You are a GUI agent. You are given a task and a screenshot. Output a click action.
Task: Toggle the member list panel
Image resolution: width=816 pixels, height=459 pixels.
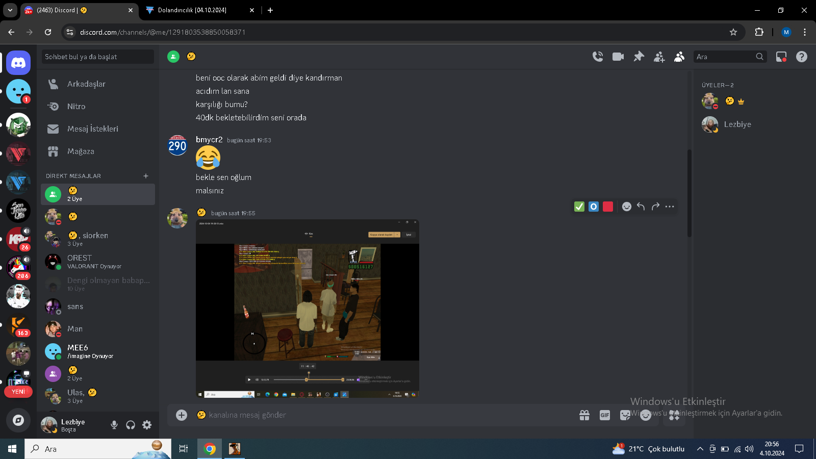point(679,57)
